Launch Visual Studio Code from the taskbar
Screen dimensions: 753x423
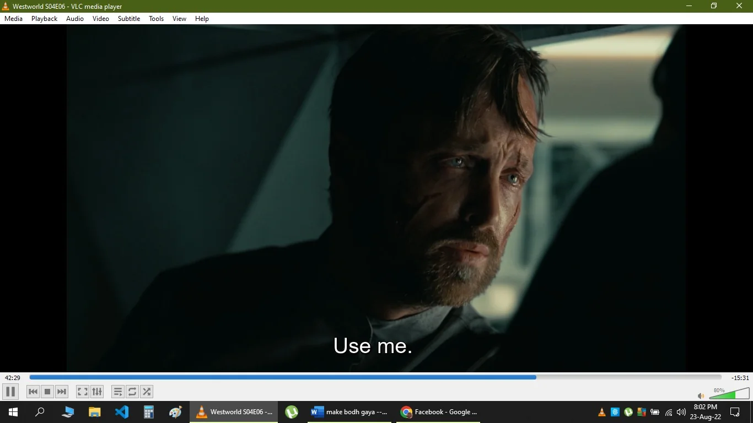point(122,412)
